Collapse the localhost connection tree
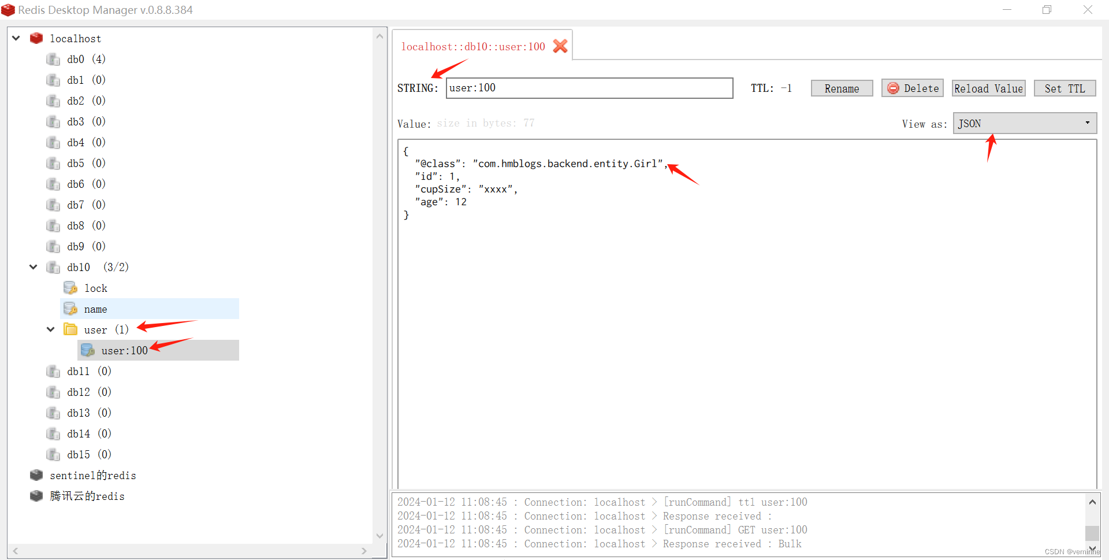This screenshot has width=1109, height=560. pos(16,38)
